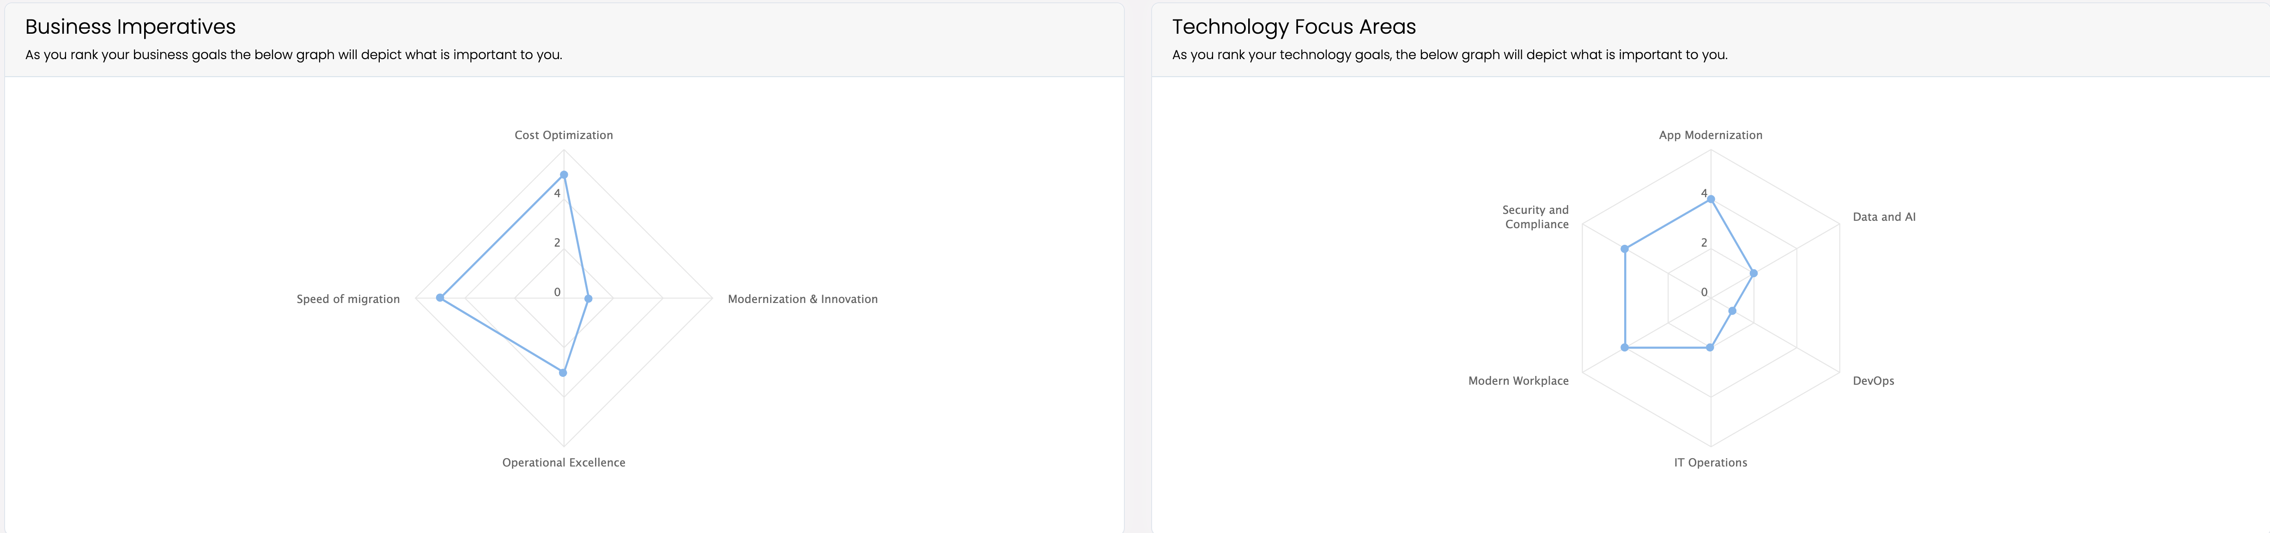Select the Operational Excellence data point
Image resolution: width=2270 pixels, height=533 pixels.
[564, 373]
